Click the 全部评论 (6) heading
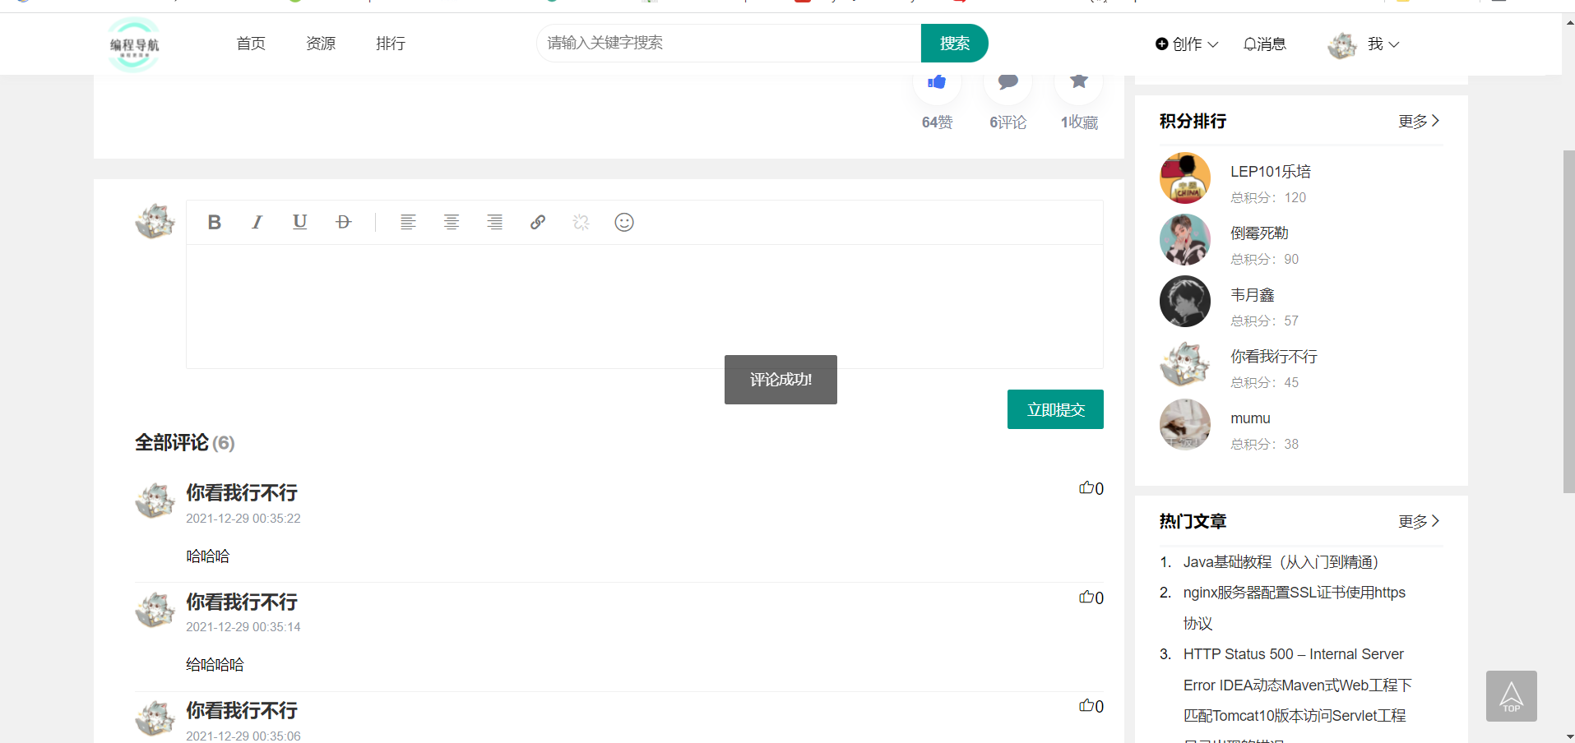1575x743 pixels. [185, 443]
